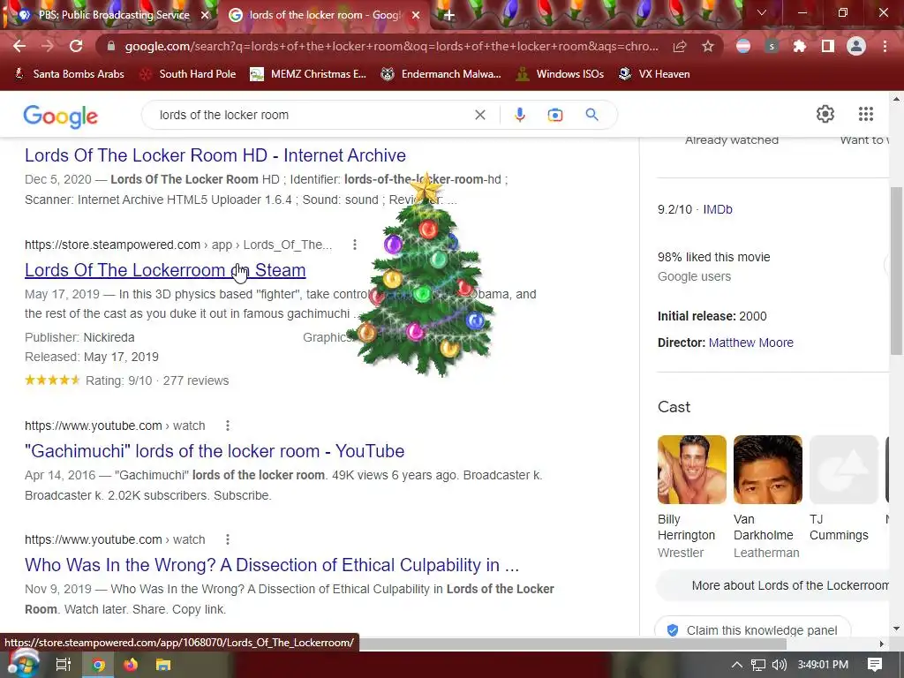Open Who Was In the Wrong result
The image size is (904, 678).
(x=272, y=564)
